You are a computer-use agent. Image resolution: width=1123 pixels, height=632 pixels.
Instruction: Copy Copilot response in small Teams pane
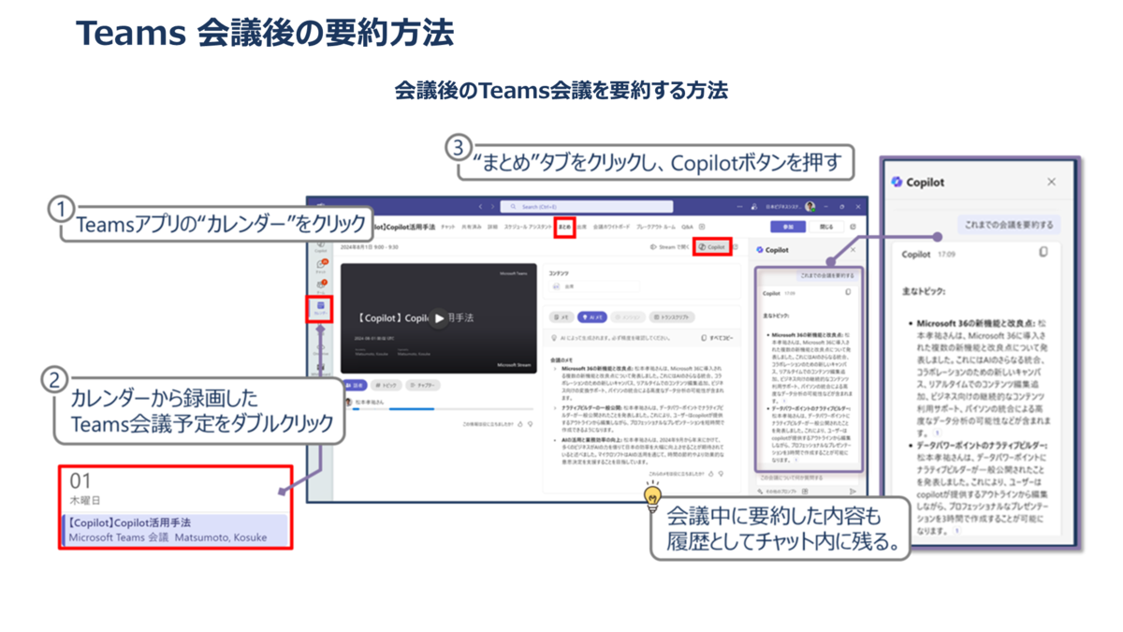point(848,292)
